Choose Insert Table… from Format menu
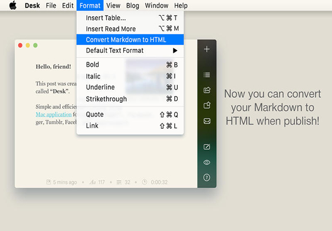The height and width of the screenshot is (231, 332). (x=130, y=18)
